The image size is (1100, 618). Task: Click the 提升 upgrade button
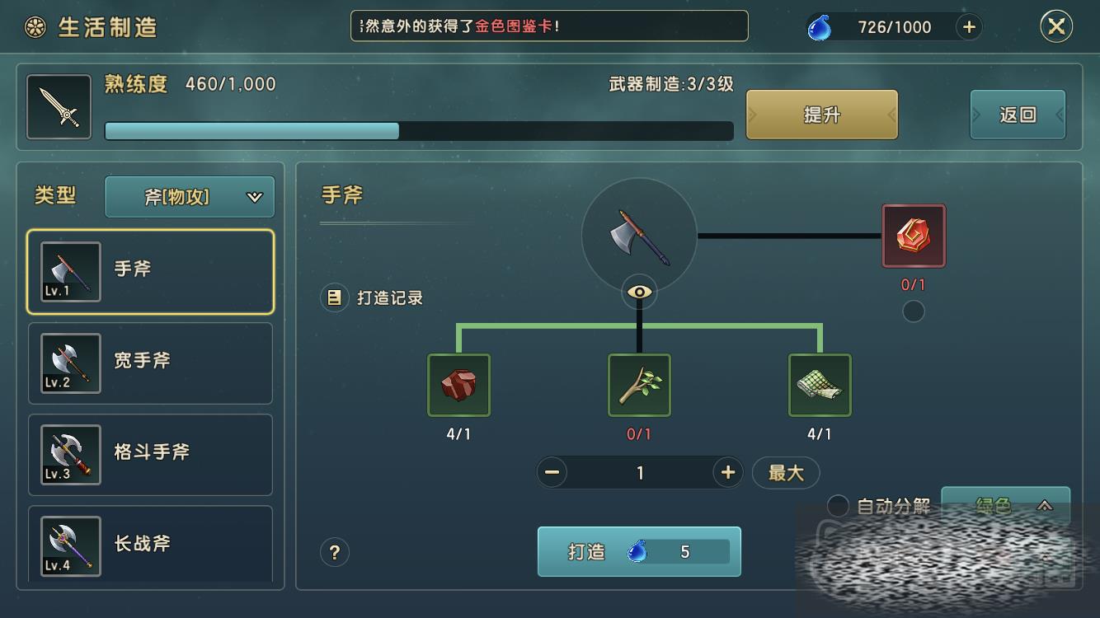coord(822,115)
